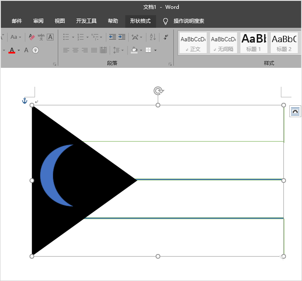Toggle center text alignment

point(75,50)
